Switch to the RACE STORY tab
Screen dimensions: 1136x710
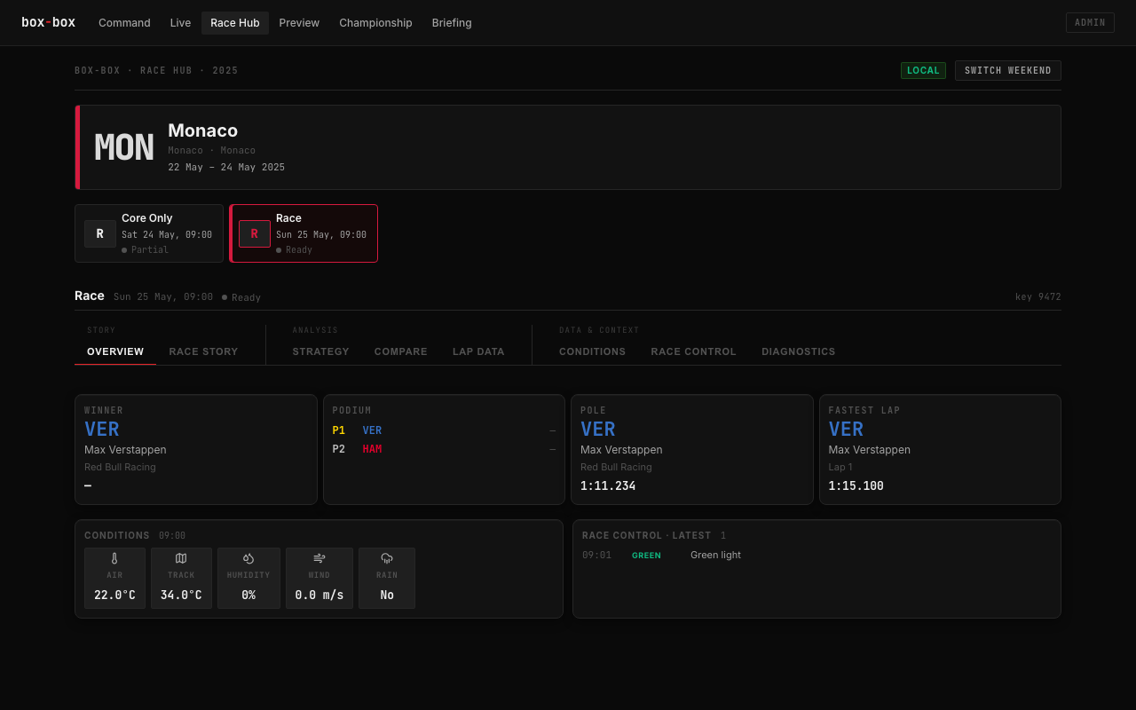click(203, 351)
